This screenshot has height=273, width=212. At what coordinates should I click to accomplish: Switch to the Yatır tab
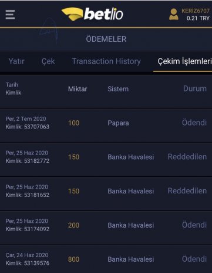tap(16, 61)
